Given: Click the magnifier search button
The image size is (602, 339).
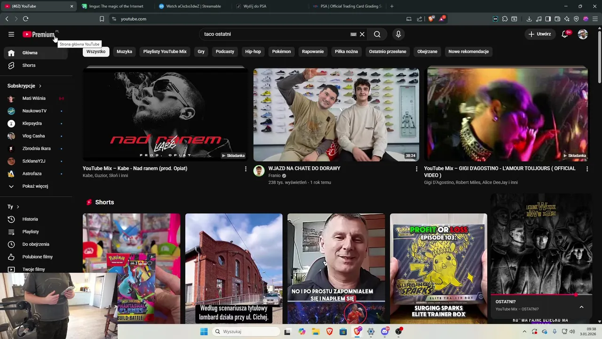Looking at the screenshot, I should [377, 34].
